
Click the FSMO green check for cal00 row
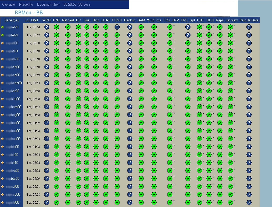[117, 186]
